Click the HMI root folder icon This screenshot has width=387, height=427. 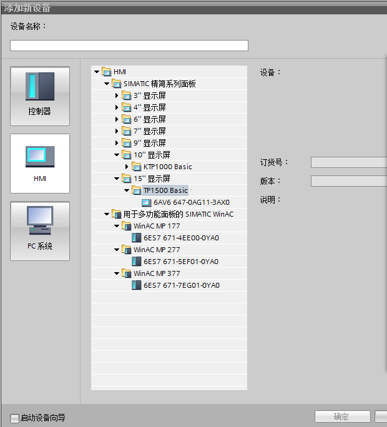click(x=107, y=72)
